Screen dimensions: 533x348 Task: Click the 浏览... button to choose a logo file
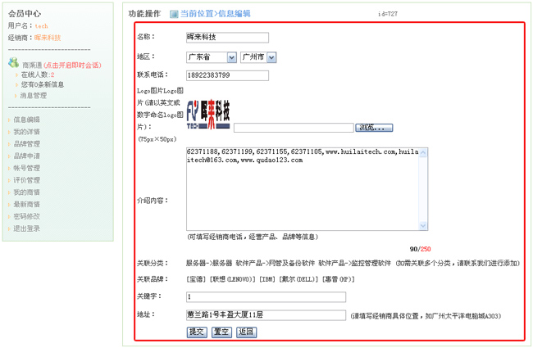point(374,128)
